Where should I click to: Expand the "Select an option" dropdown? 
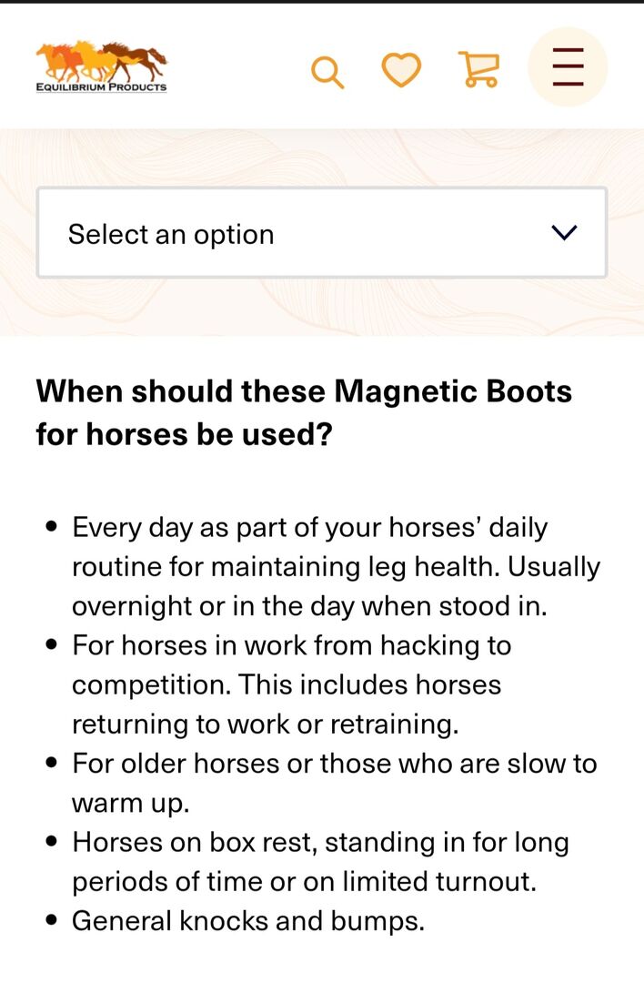[322, 233]
